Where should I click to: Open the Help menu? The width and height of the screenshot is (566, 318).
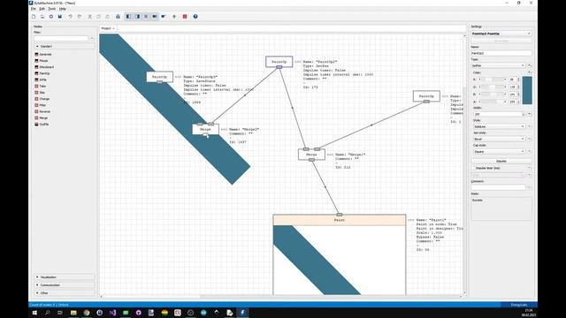[x=63, y=9]
